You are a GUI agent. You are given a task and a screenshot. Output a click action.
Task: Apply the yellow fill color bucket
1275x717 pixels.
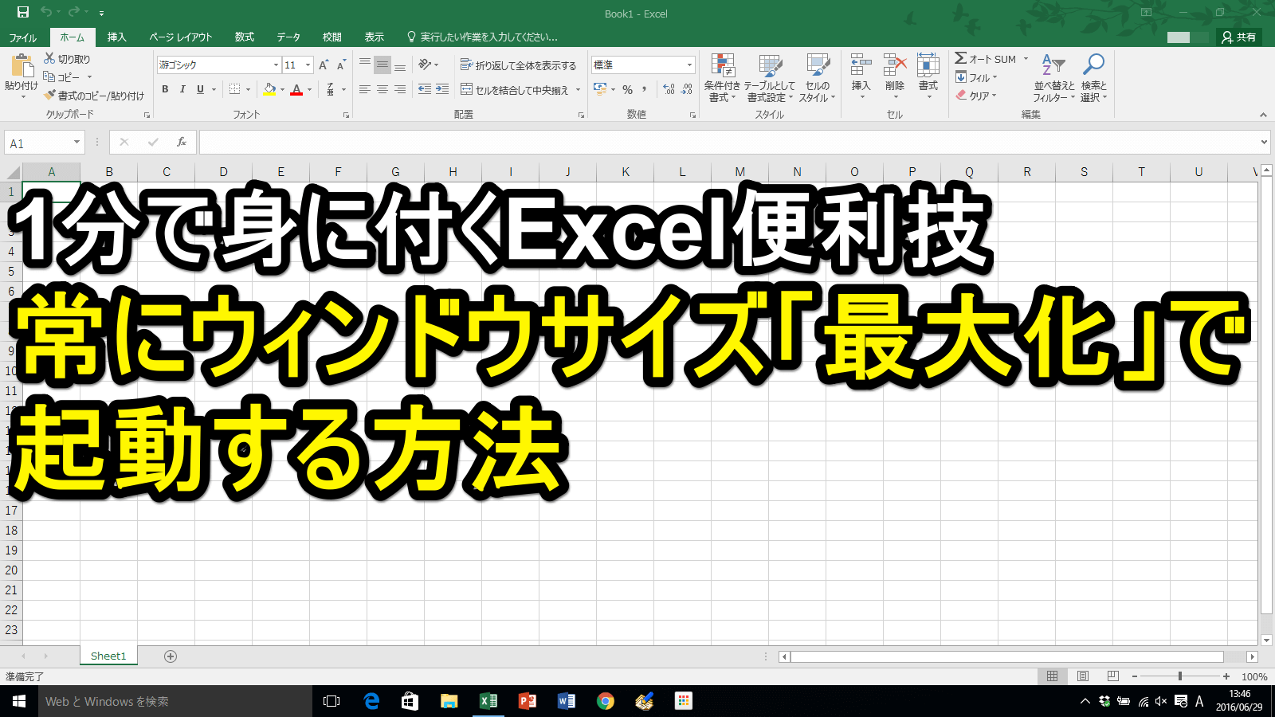pos(269,89)
